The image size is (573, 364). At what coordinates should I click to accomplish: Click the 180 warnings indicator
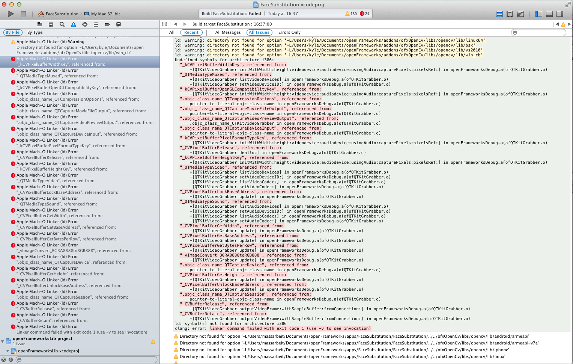[351, 14]
